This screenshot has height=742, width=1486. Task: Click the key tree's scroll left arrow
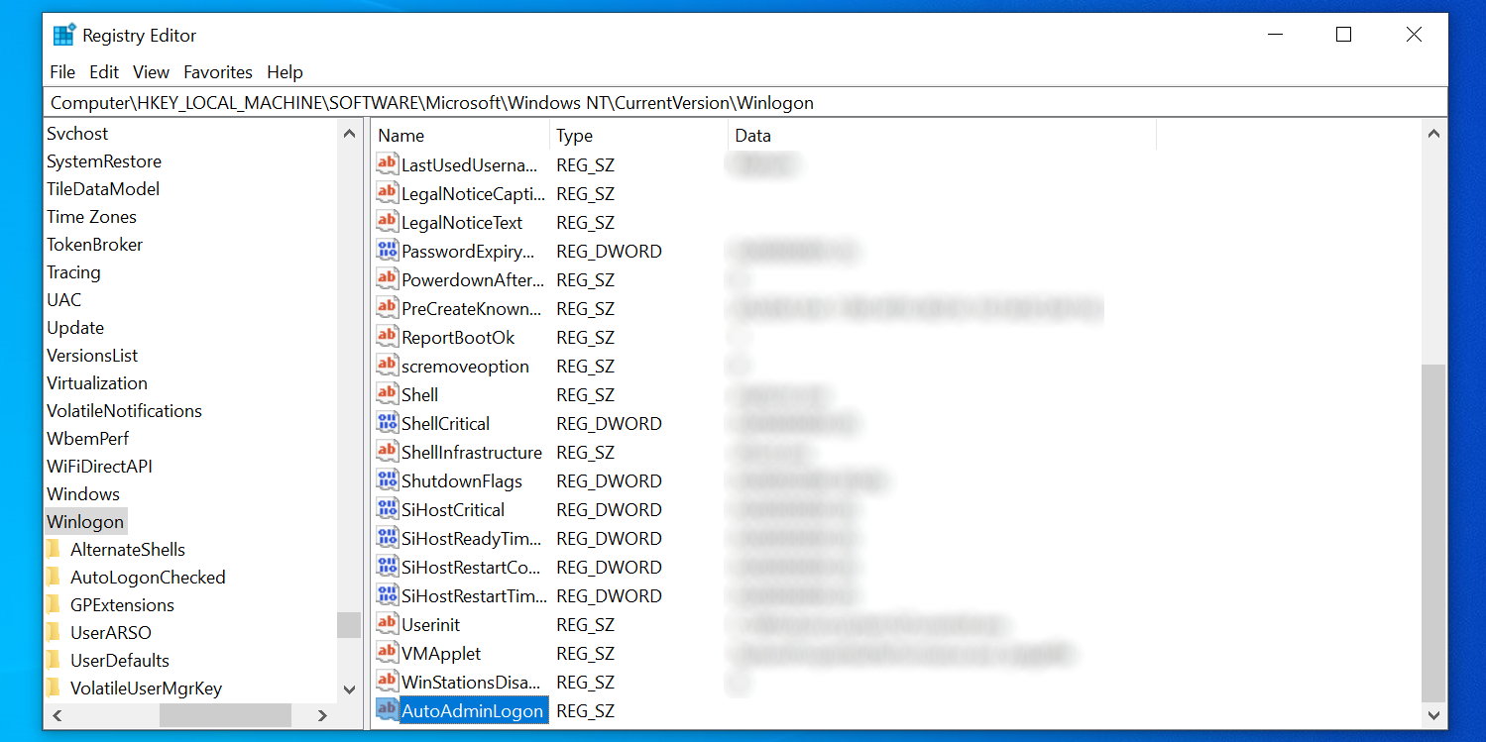coord(57,715)
